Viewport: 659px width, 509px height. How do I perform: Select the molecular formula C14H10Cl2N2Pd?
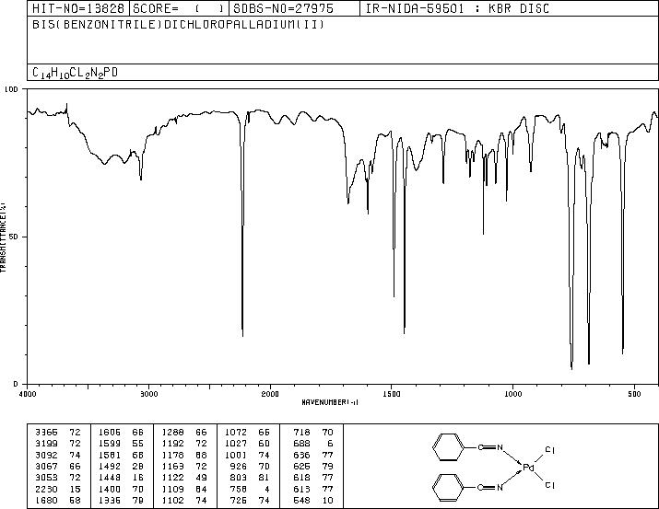pos(75,73)
